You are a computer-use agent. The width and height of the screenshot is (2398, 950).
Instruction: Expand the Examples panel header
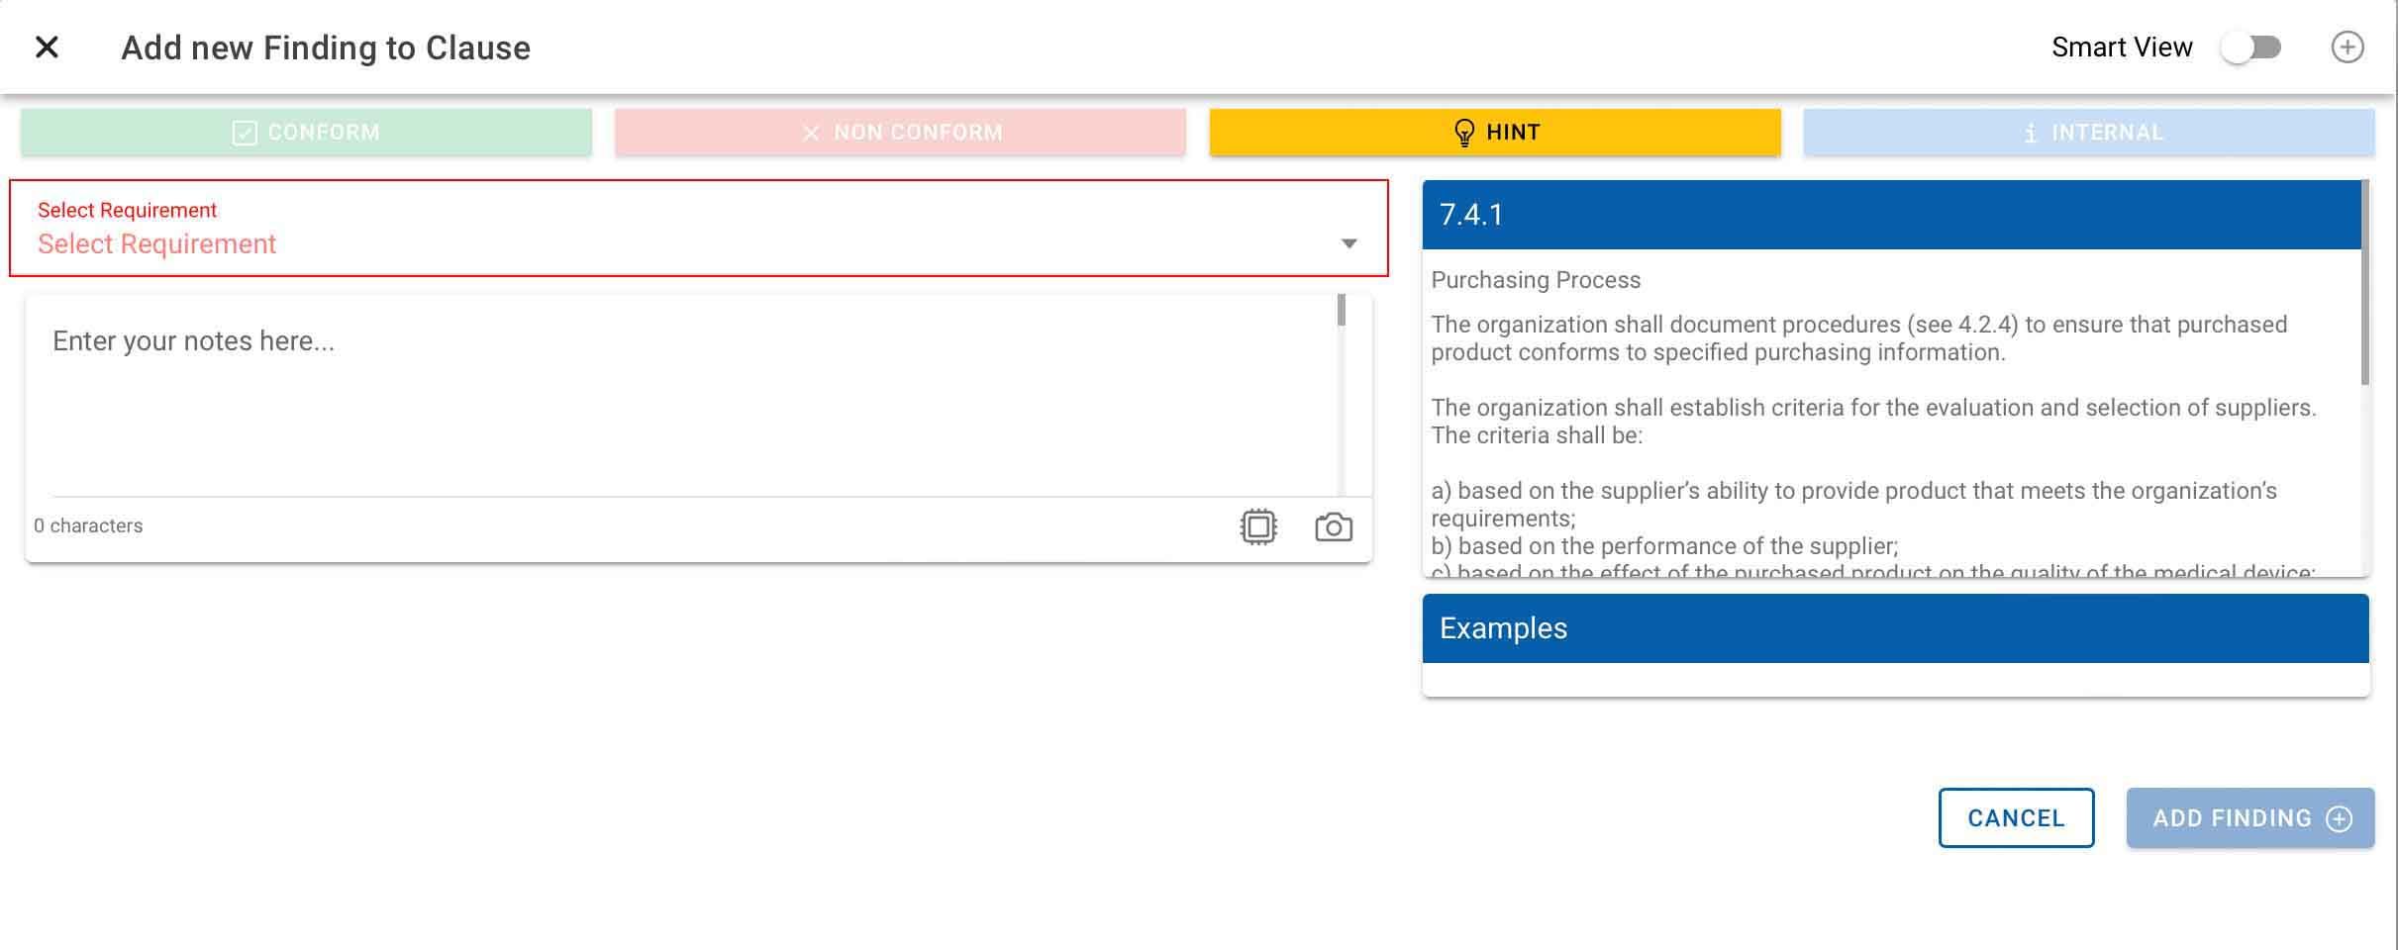[x=1895, y=628]
